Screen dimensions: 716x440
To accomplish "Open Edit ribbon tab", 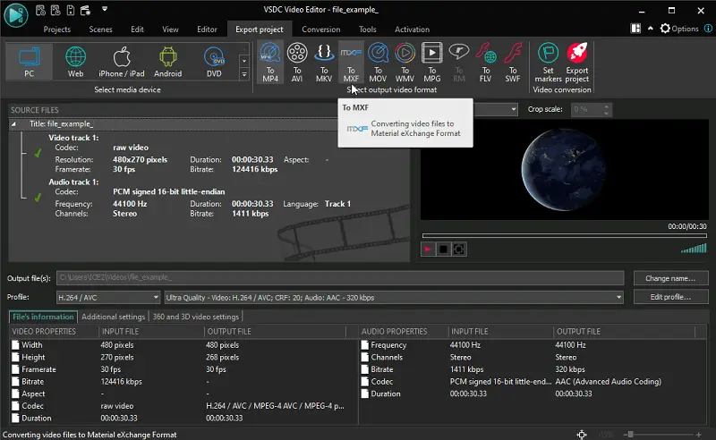I will pos(137,30).
